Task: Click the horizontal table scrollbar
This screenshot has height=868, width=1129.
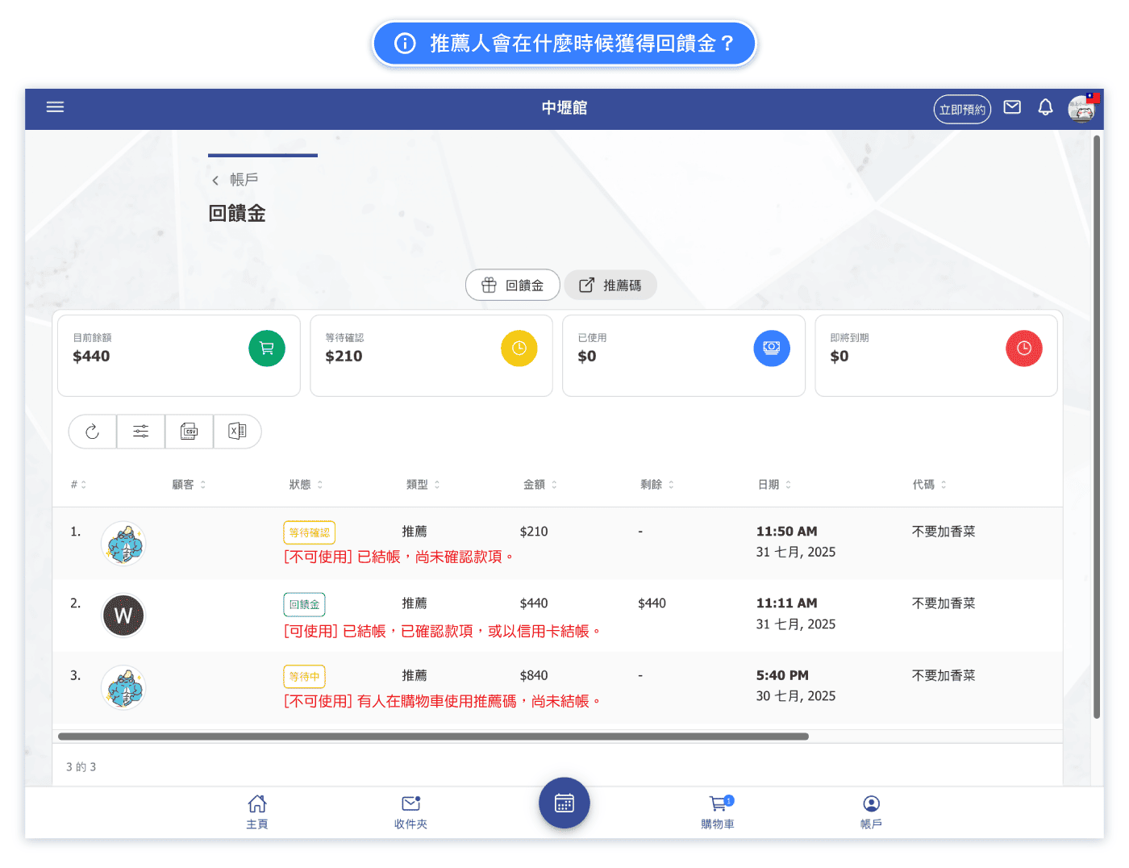Action: point(433,737)
